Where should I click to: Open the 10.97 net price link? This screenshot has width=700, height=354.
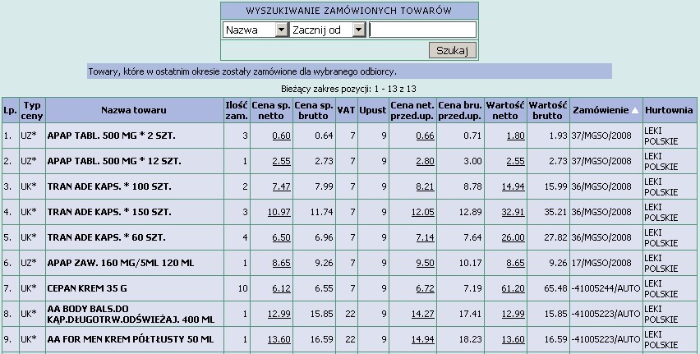click(x=279, y=213)
